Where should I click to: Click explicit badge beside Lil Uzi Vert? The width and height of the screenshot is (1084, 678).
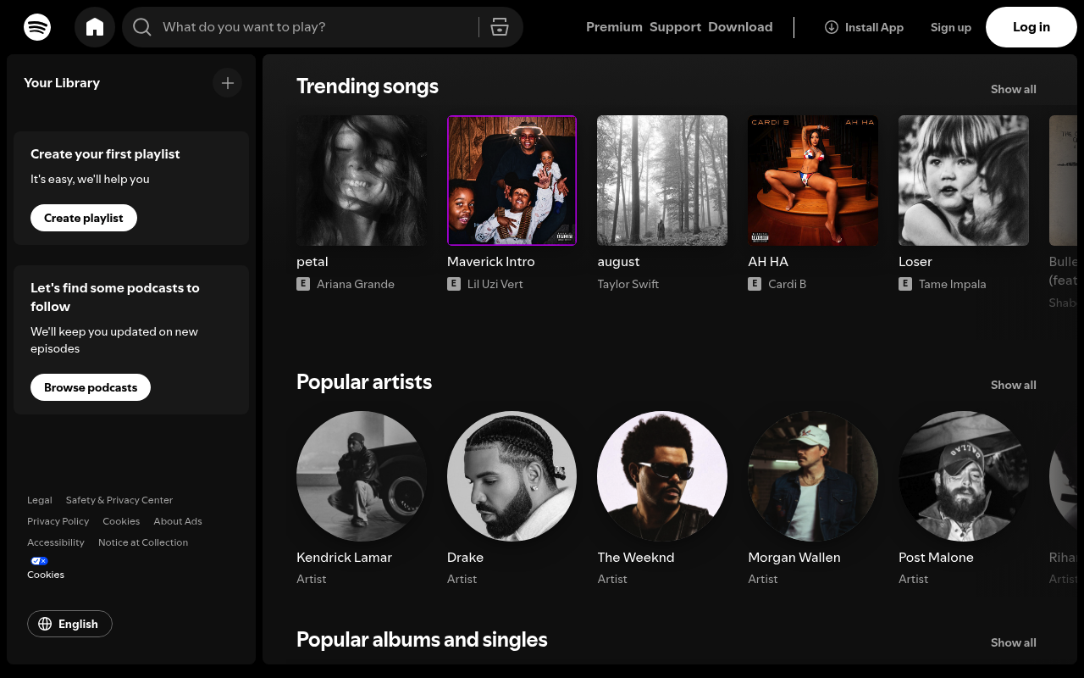click(x=454, y=284)
